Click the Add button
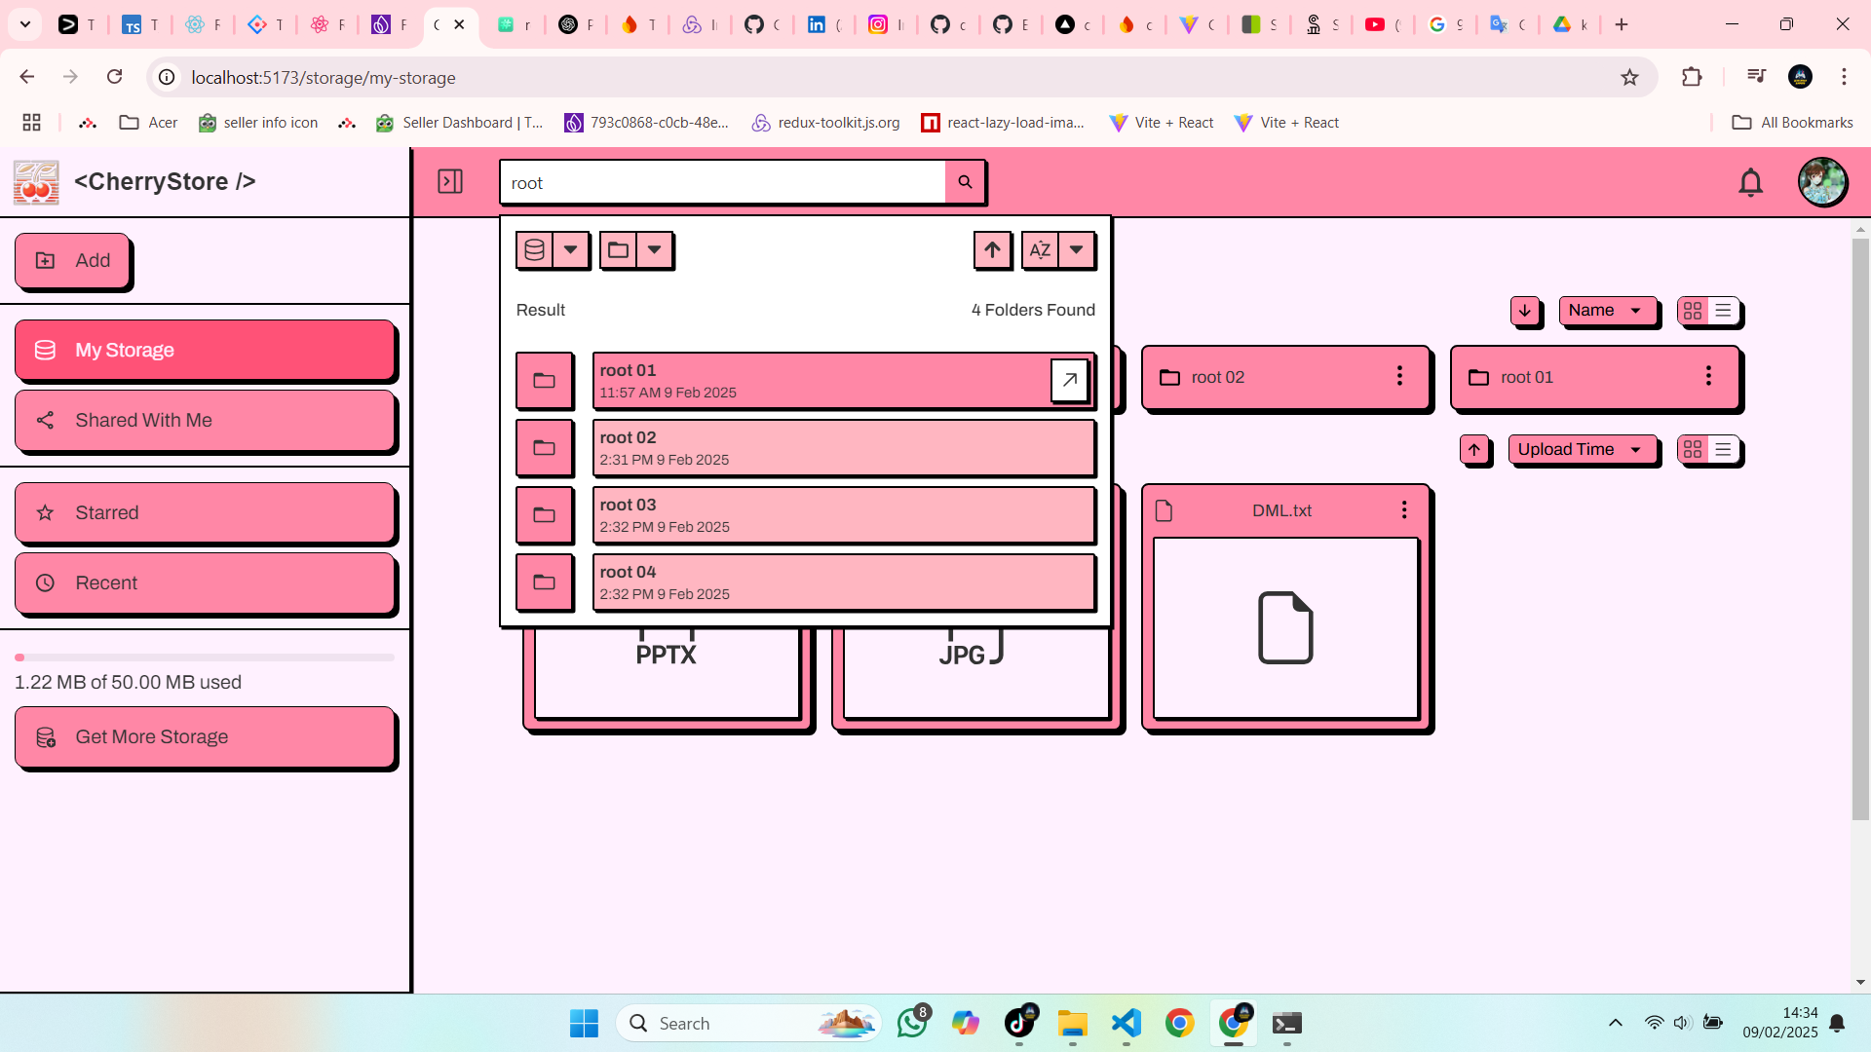 (73, 260)
